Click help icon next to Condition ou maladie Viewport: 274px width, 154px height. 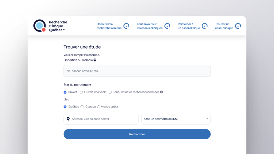coord(95,60)
